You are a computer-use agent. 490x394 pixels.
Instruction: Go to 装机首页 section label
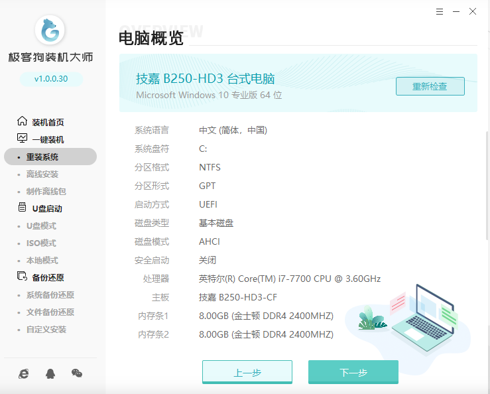click(48, 122)
